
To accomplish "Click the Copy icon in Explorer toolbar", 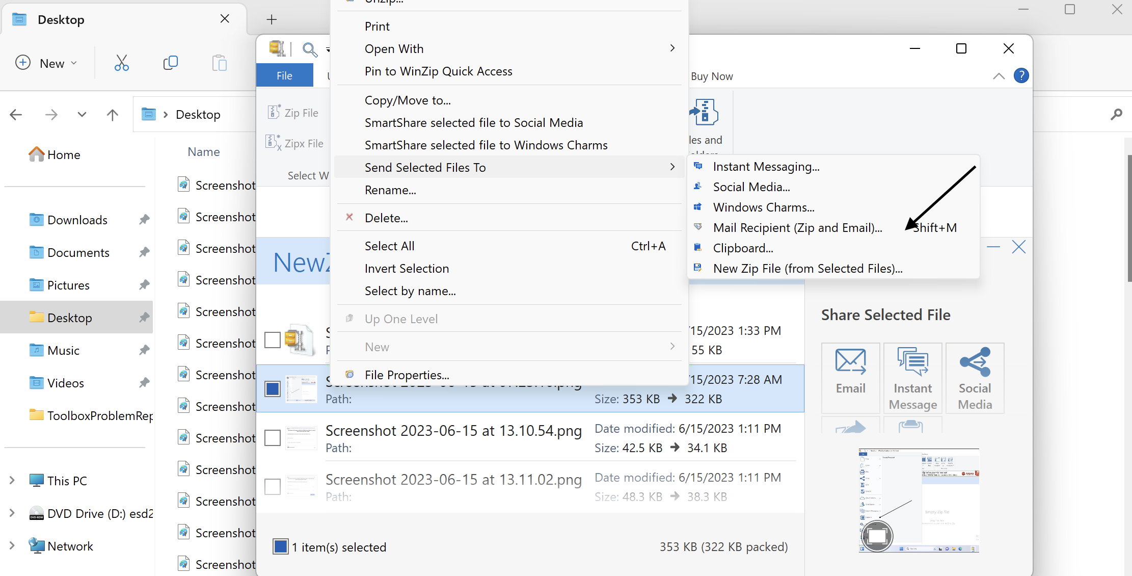I will pos(170,63).
